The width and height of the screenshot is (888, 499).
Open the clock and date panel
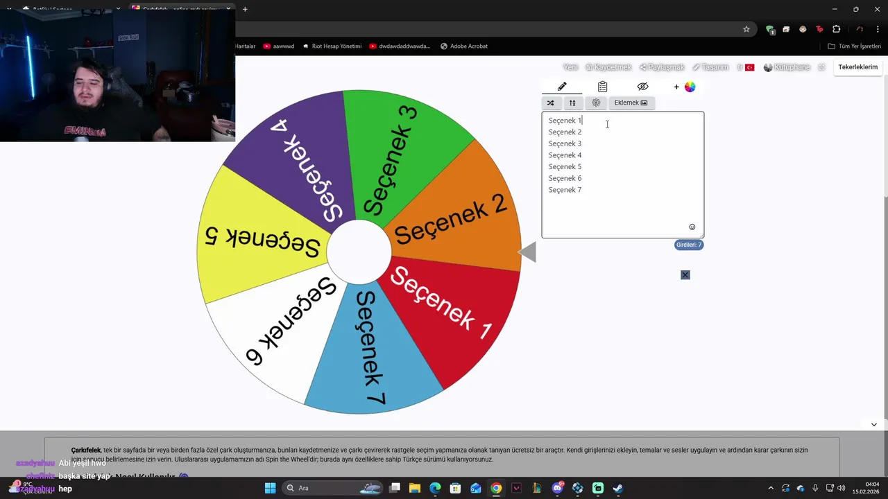[865, 488]
